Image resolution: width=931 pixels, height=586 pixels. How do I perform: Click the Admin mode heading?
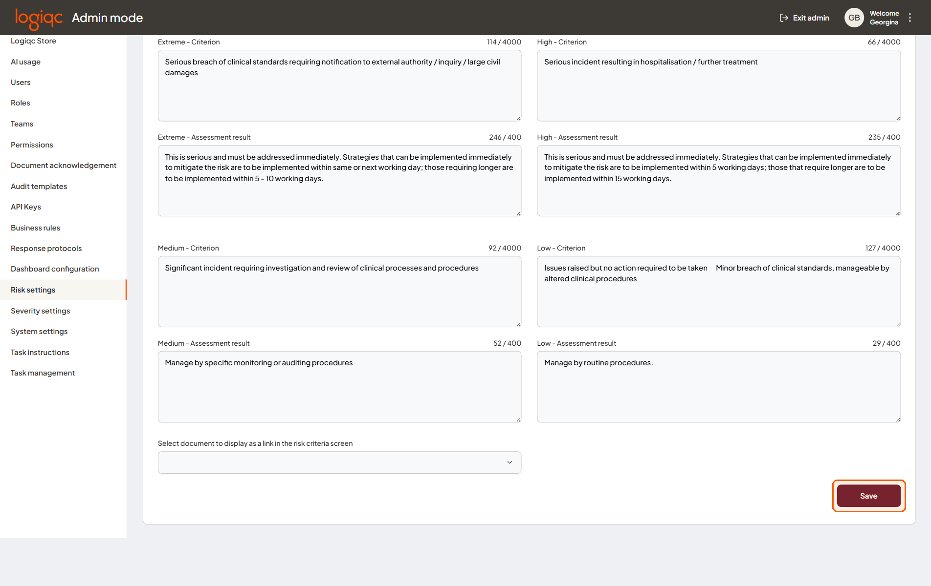pos(108,18)
